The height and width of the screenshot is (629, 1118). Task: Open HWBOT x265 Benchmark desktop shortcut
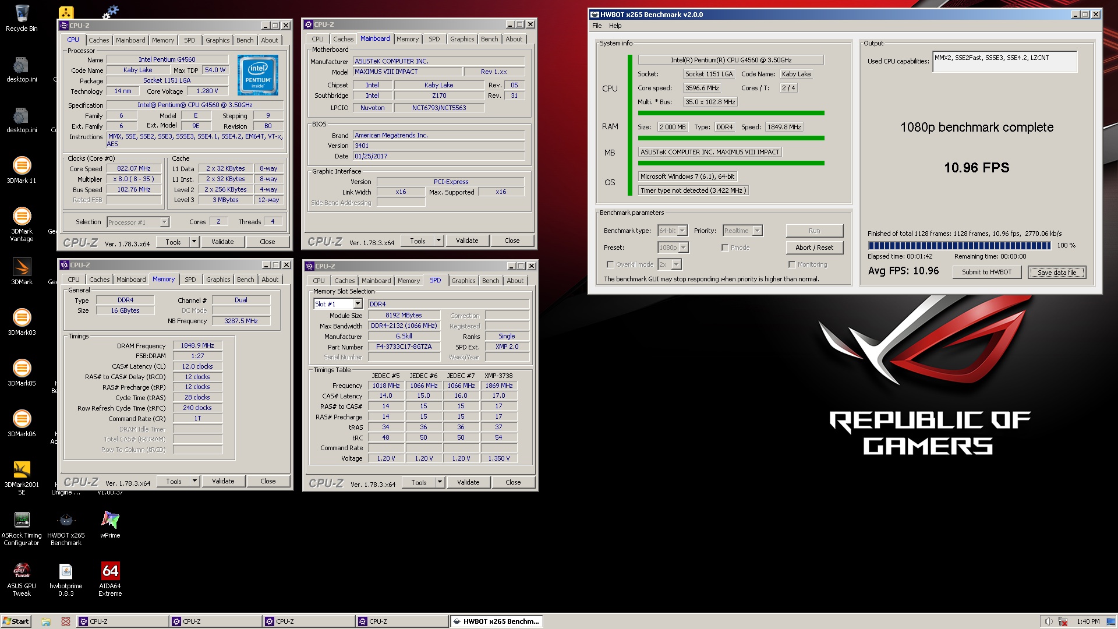point(66,528)
